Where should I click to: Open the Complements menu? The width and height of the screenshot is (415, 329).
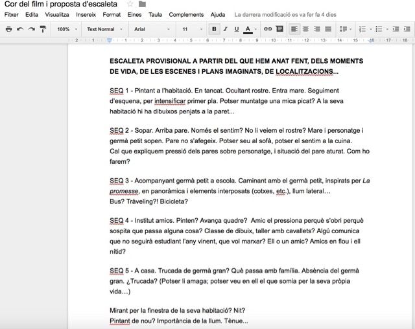[x=186, y=15]
